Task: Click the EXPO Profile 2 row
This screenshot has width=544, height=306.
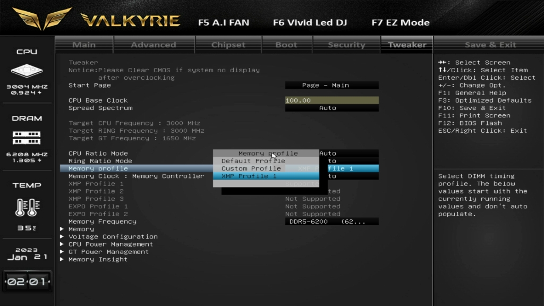Action: pyautogui.click(x=98, y=215)
